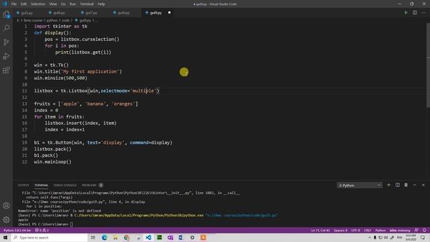Open the Windows Start menu
430x242 pixels.
click(x=5, y=237)
